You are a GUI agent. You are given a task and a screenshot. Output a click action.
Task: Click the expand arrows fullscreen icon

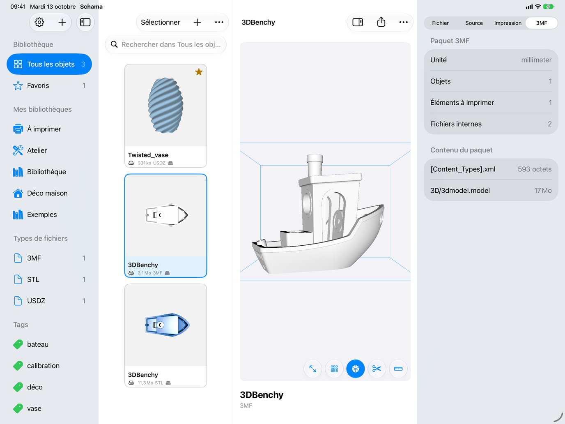pos(313,369)
